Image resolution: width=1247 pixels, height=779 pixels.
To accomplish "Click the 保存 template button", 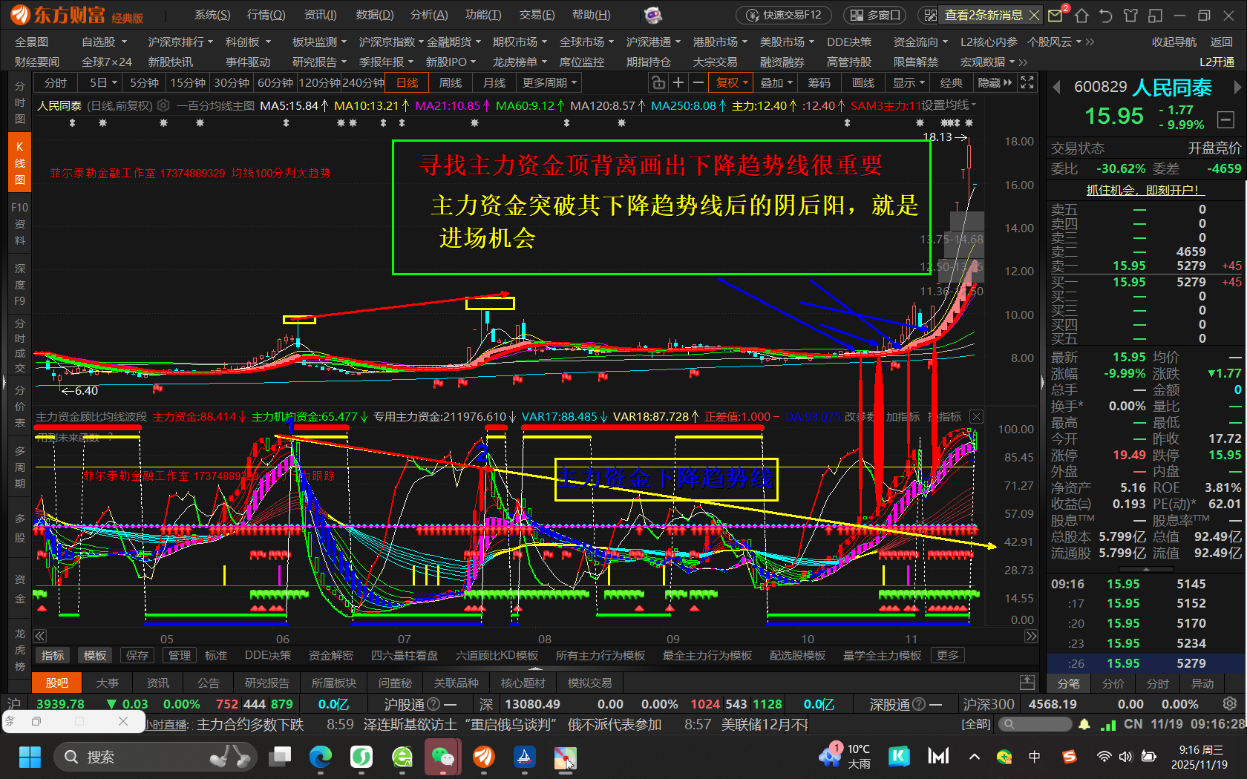I will pyautogui.click(x=137, y=655).
